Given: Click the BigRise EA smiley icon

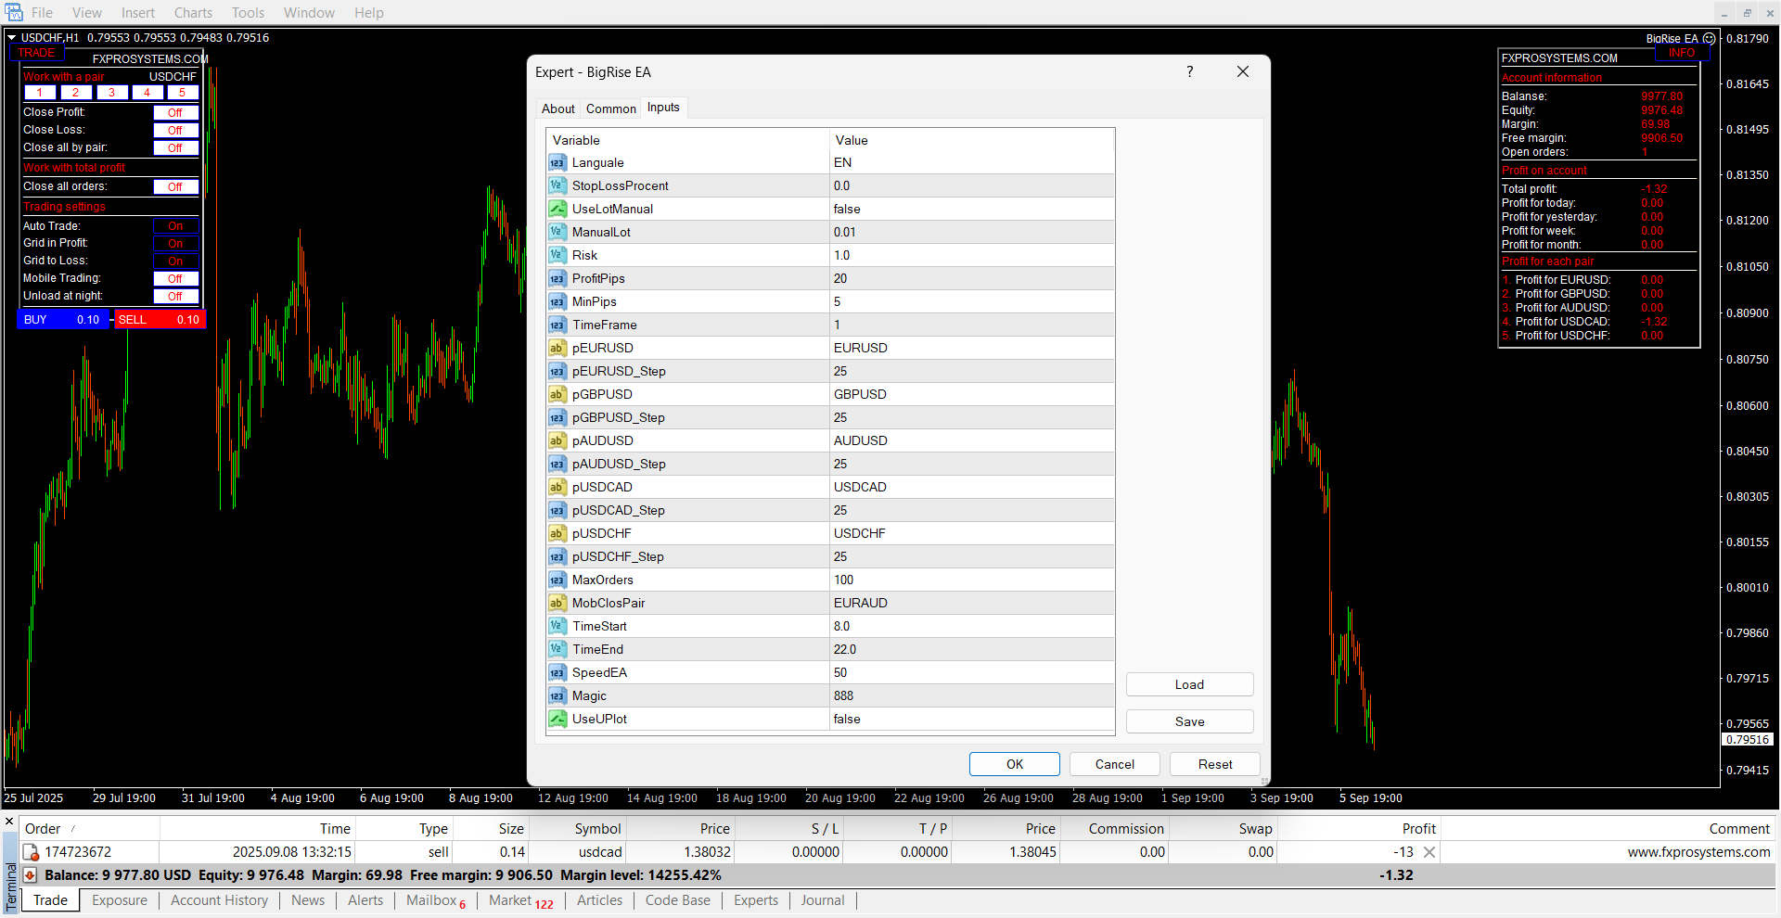Looking at the screenshot, I should 1709,39.
